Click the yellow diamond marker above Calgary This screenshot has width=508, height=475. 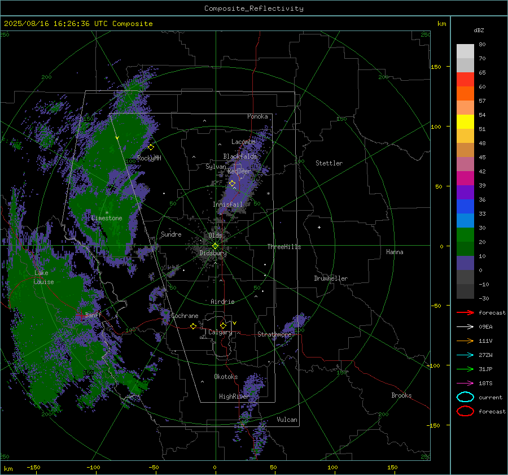223,325
